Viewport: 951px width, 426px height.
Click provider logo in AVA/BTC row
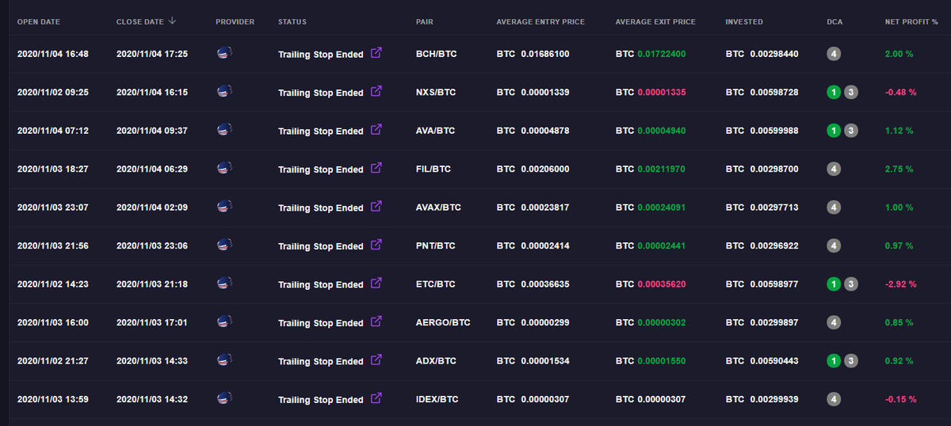(x=224, y=130)
